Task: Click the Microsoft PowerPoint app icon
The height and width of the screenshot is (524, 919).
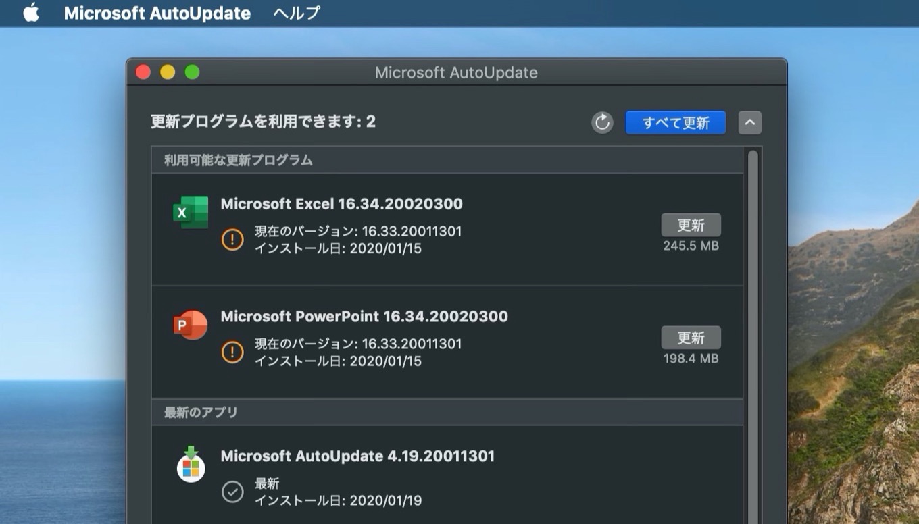Action: (191, 325)
